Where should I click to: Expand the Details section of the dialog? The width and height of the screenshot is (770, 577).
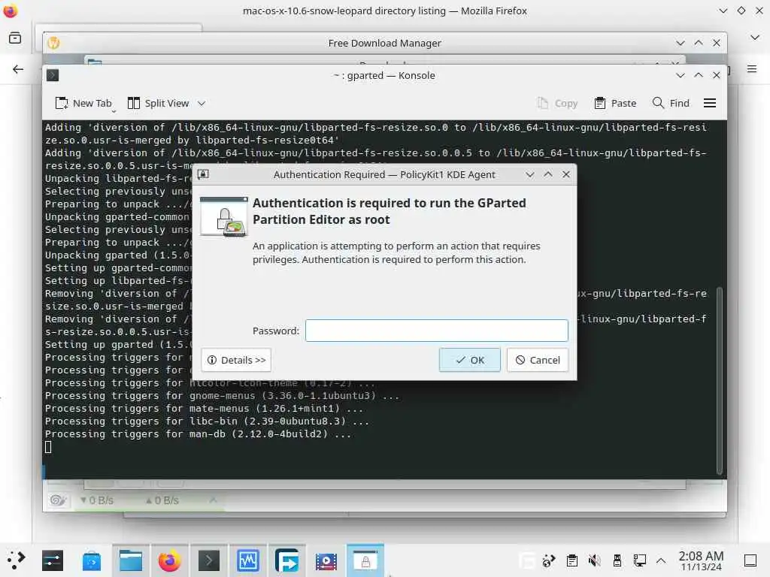(236, 360)
